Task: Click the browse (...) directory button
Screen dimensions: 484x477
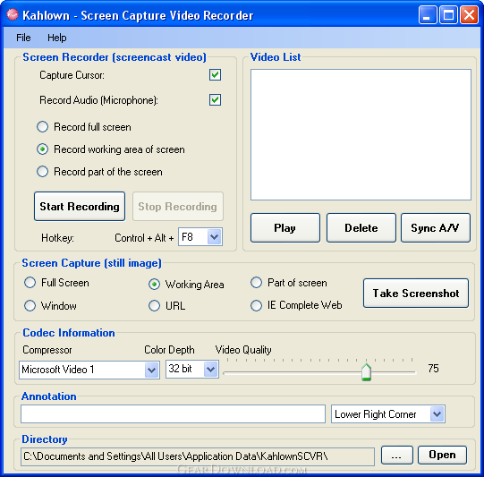Action: (x=396, y=456)
